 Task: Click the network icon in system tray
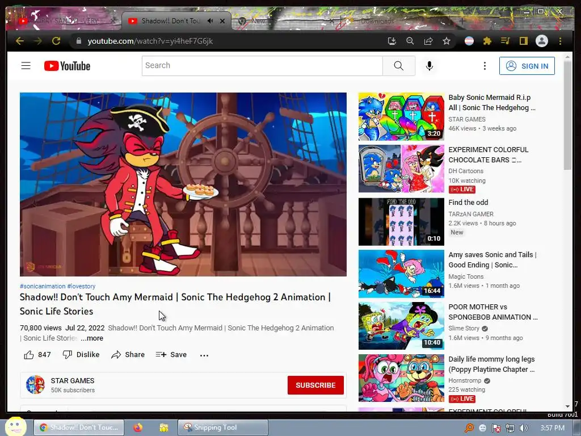click(510, 428)
